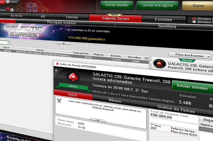Click the €15.000.000 garantidos banner text
The height and width of the screenshot is (141, 213).
[87, 38]
